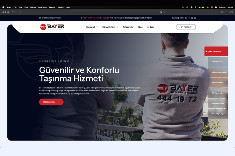Open the Blog page

pyautogui.click(x=141, y=27)
